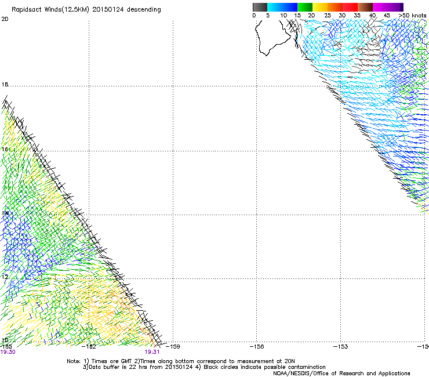Select the green 15-20 knots color band

coord(305,7)
